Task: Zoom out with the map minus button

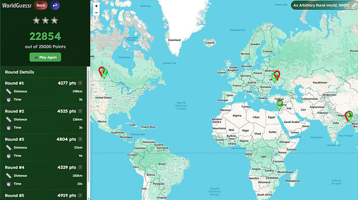Action: click(x=97, y=13)
